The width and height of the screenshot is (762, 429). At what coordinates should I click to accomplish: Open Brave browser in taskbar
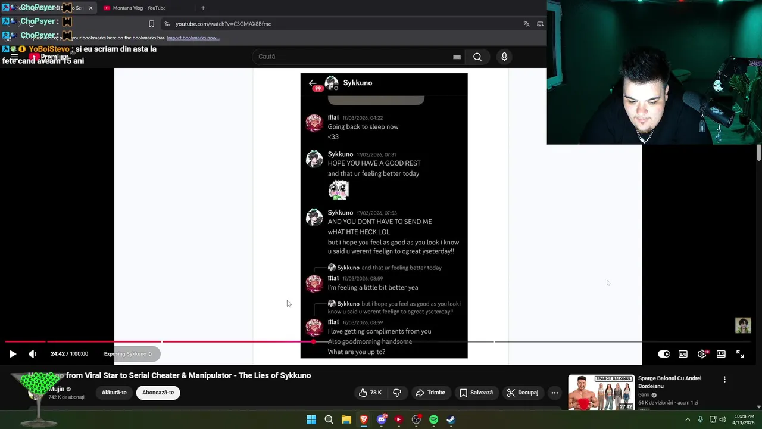click(x=364, y=419)
